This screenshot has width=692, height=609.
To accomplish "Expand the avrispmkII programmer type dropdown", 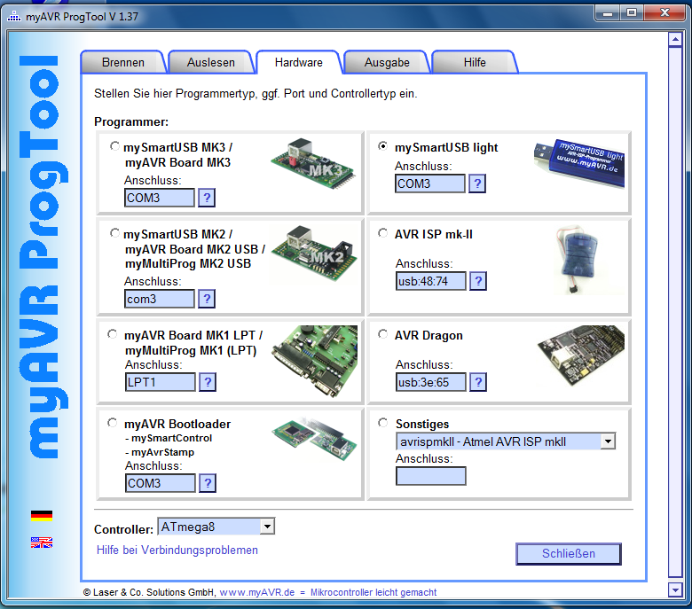I will 608,441.
